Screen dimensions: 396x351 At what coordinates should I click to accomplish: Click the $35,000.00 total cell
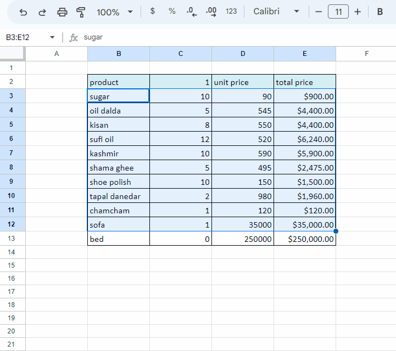(305, 224)
